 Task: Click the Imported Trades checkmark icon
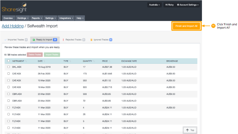tap(5, 40)
